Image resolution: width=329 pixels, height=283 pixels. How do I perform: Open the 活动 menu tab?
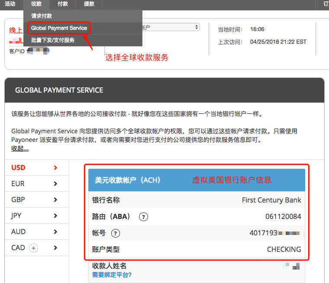pos(10,4)
